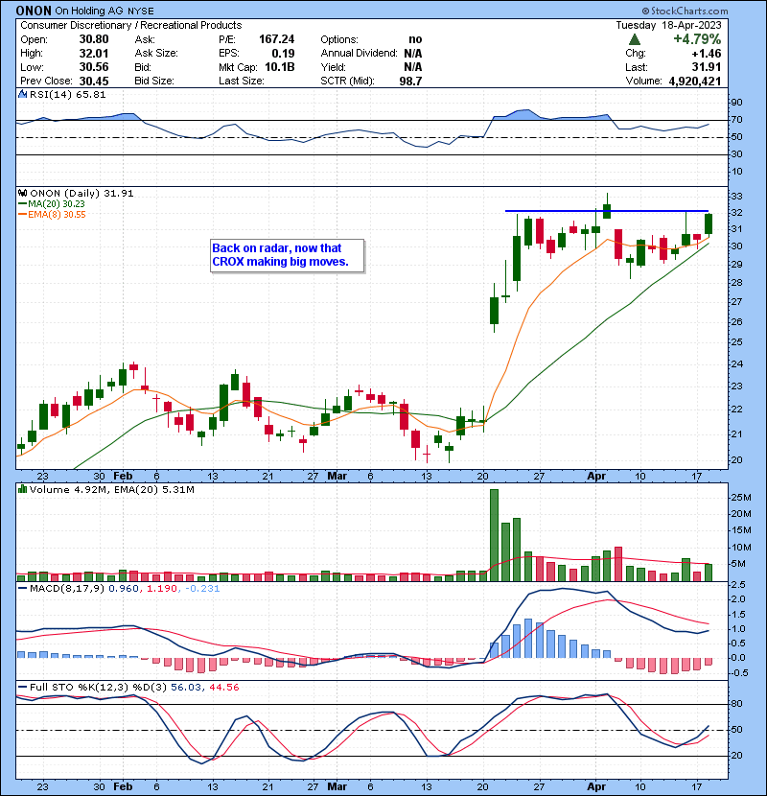Click the Annual Dividend label
The height and width of the screenshot is (796, 767).
coord(359,54)
